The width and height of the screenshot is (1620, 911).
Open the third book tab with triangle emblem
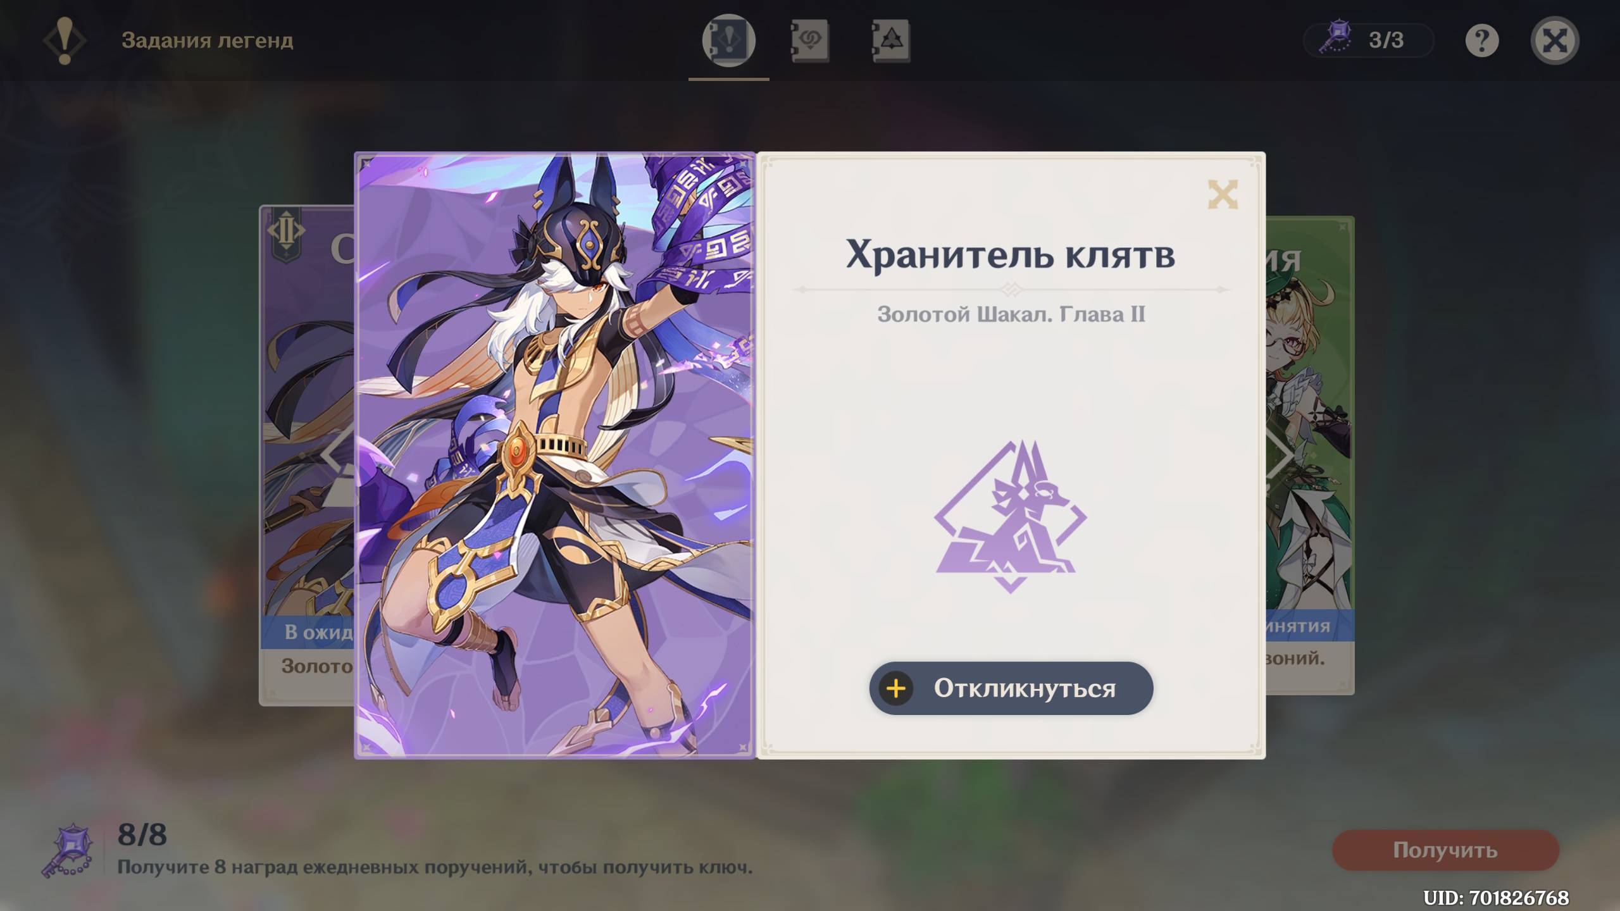tap(890, 40)
